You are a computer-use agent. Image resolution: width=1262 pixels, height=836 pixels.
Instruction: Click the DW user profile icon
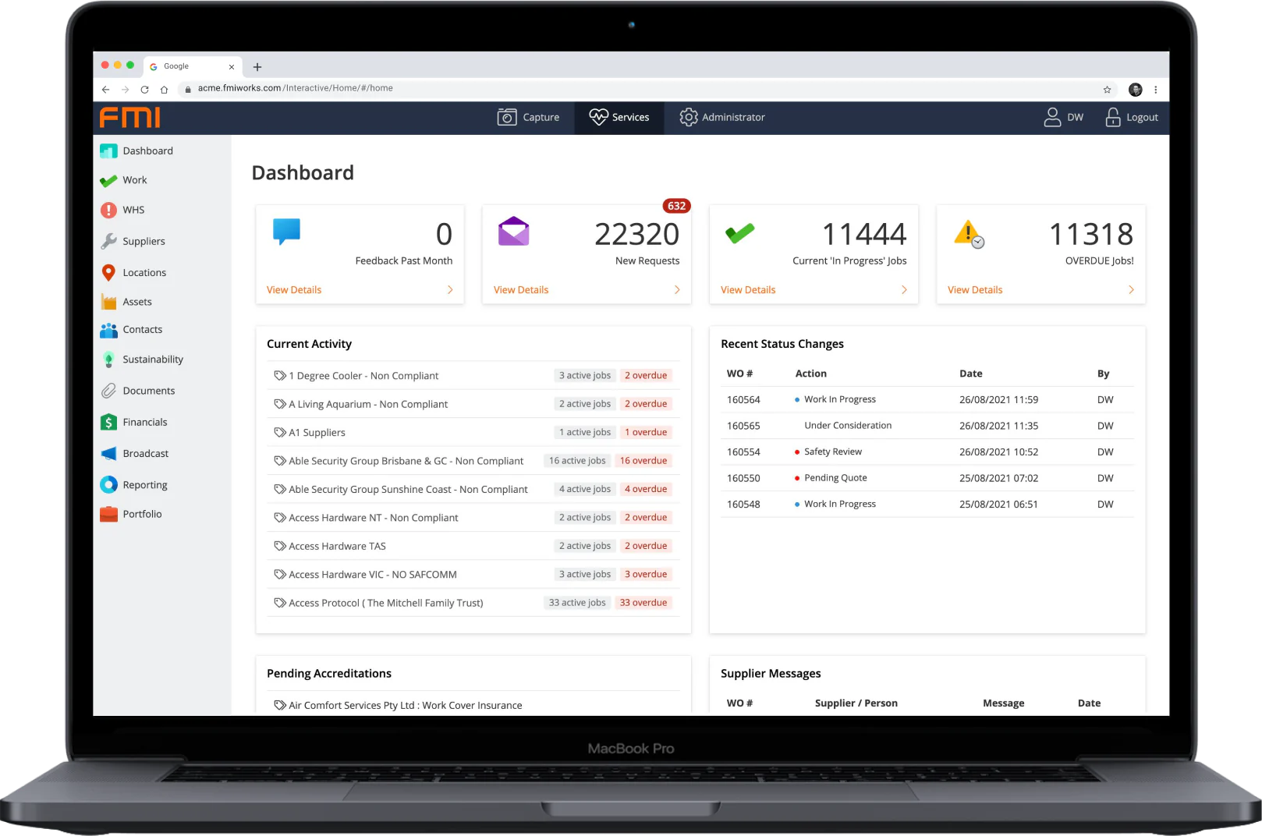pyautogui.click(x=1052, y=117)
